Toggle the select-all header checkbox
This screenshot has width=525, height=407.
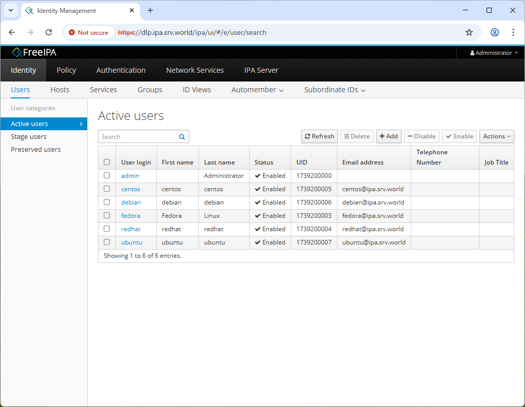click(x=107, y=162)
